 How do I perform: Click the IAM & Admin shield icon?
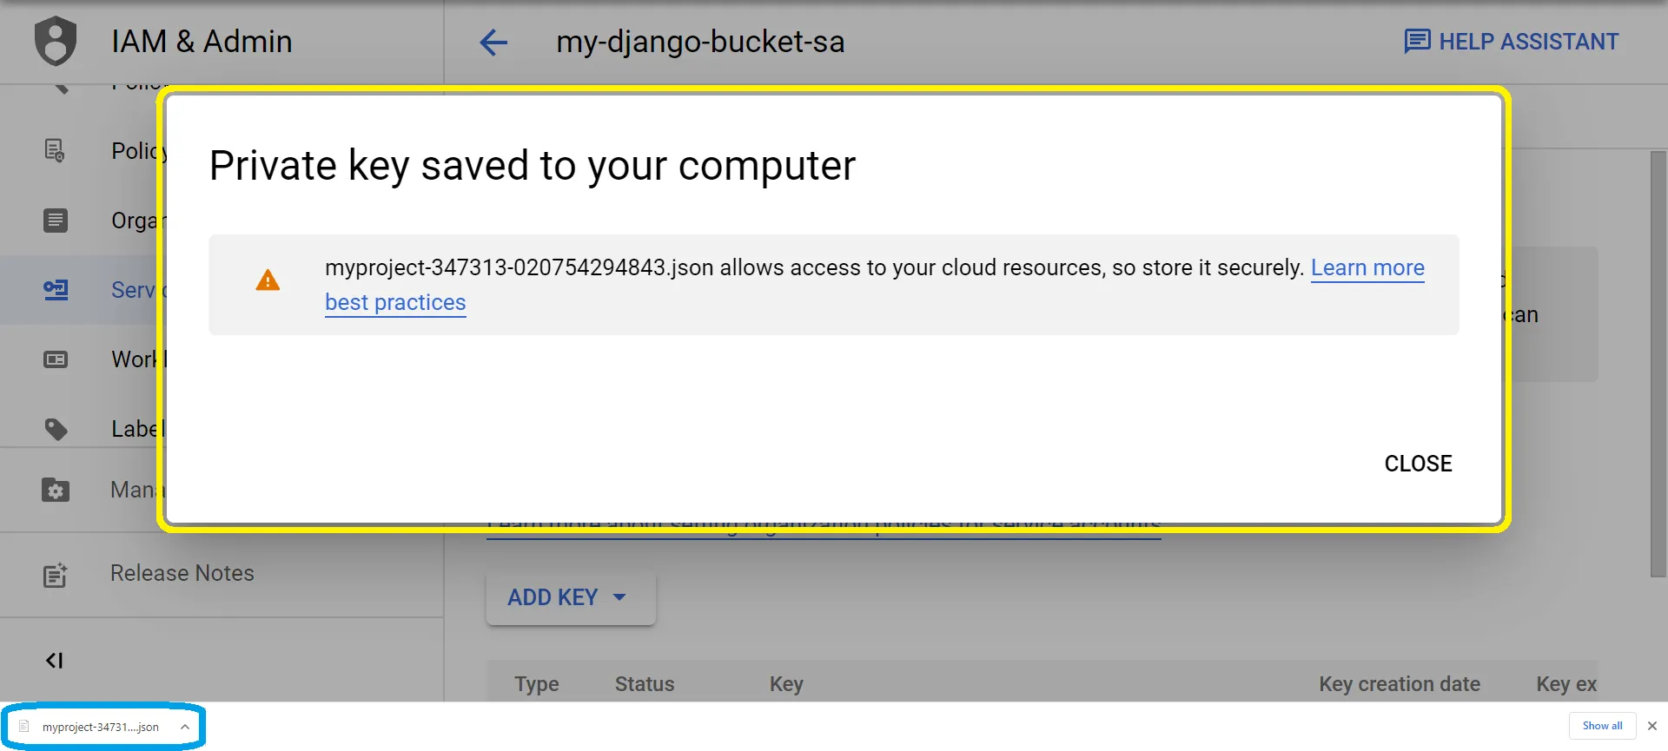click(x=56, y=41)
